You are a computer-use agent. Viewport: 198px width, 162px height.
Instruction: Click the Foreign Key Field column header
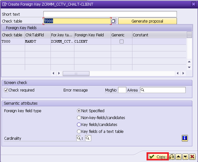pos(93,35)
